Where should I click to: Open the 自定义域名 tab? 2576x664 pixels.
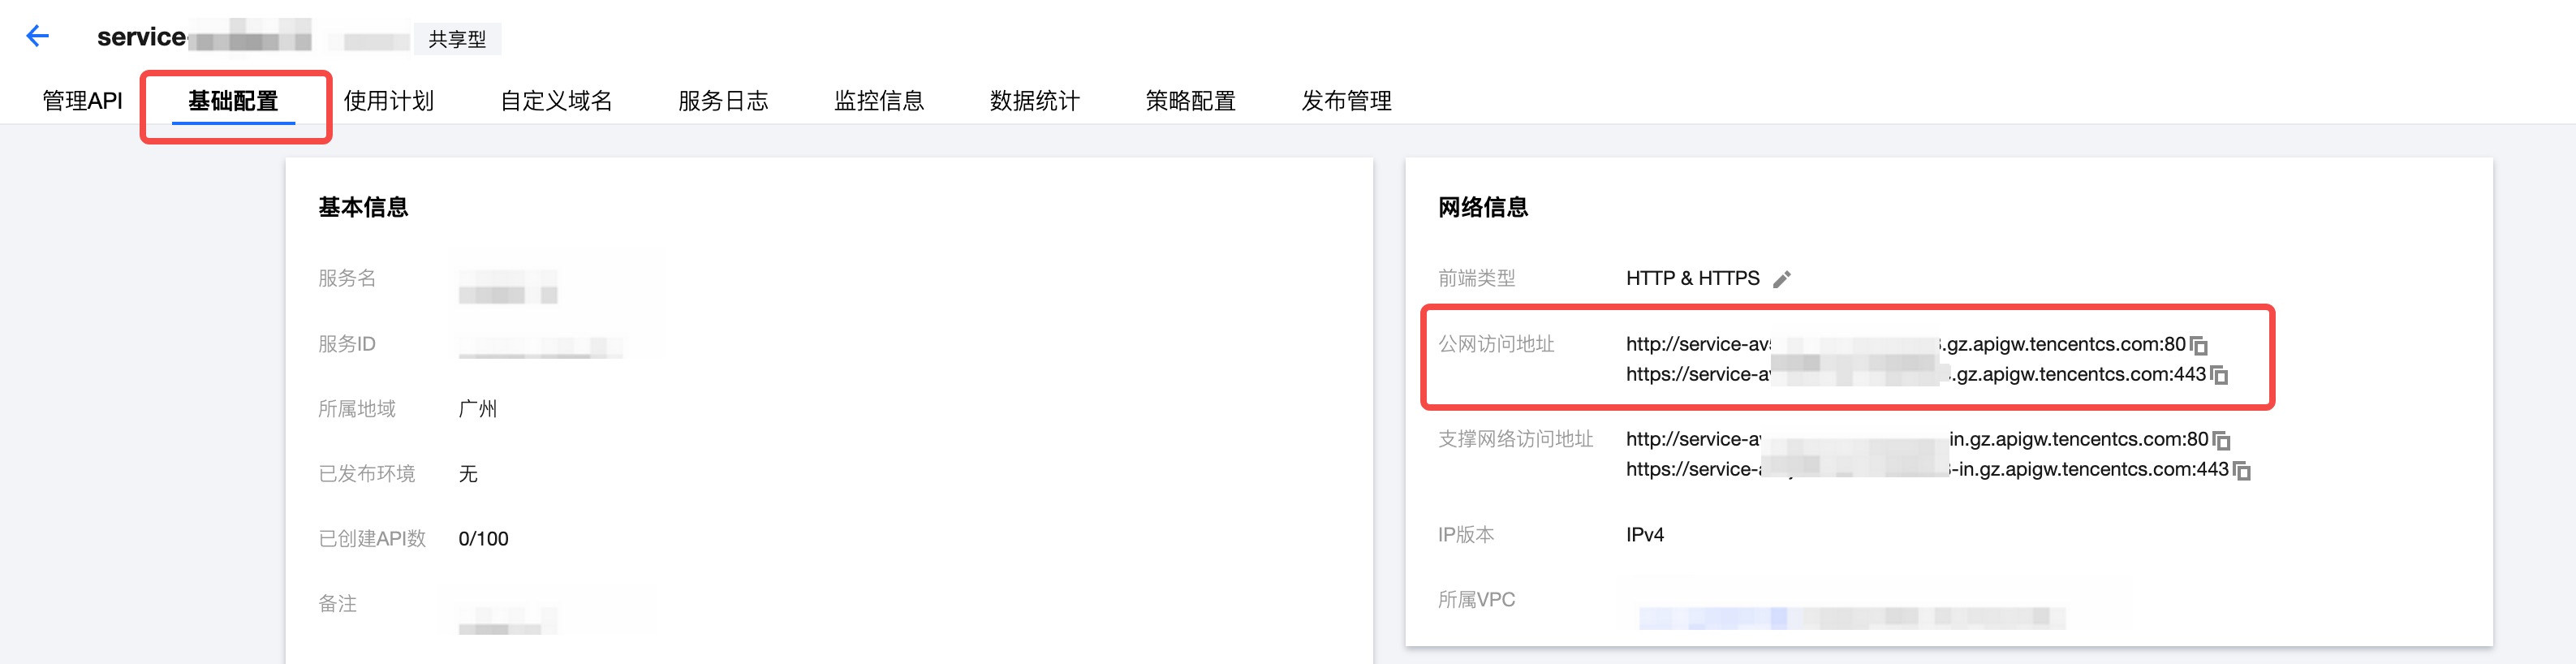[556, 101]
